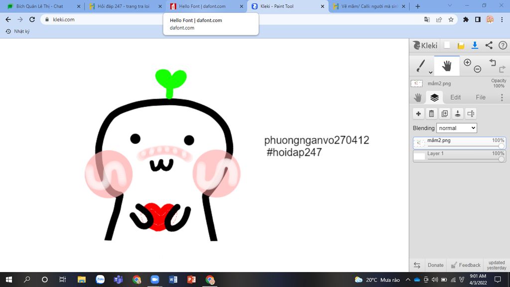Screen dimensions: 510x287
Task: Click the updated yesterday note
Action: pos(497,265)
